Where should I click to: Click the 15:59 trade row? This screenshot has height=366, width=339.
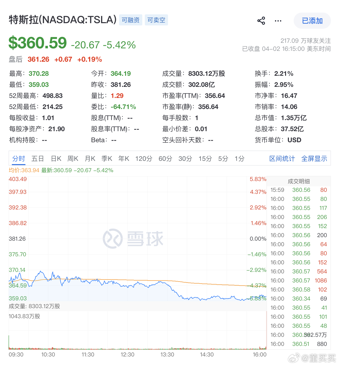(x=299, y=190)
